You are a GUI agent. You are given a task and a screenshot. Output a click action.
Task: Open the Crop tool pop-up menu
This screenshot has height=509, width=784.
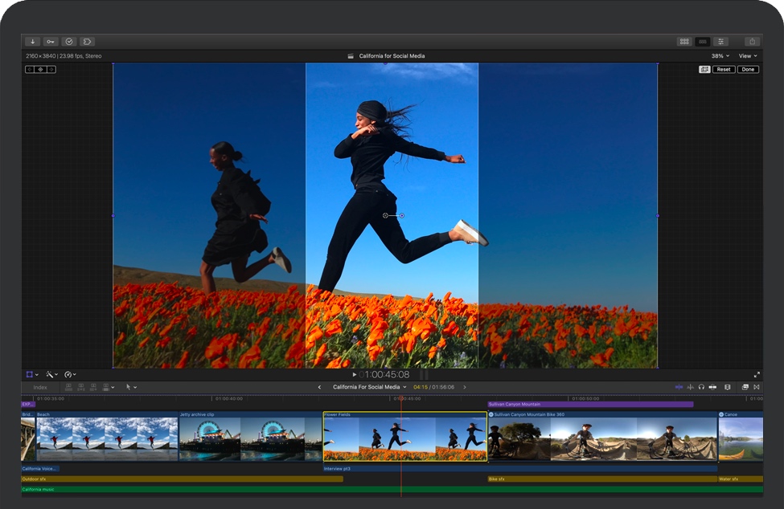pyautogui.click(x=32, y=375)
